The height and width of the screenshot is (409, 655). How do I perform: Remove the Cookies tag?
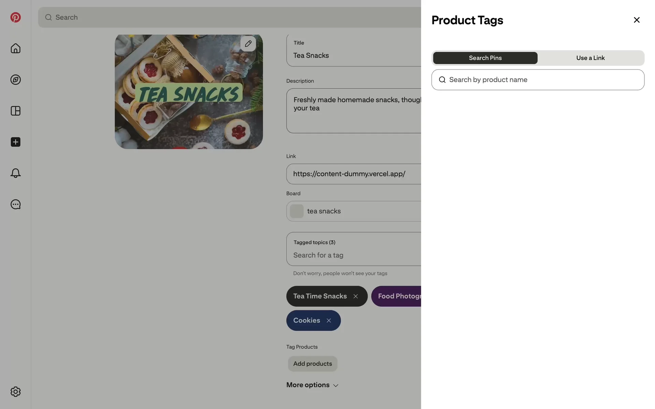click(x=329, y=321)
